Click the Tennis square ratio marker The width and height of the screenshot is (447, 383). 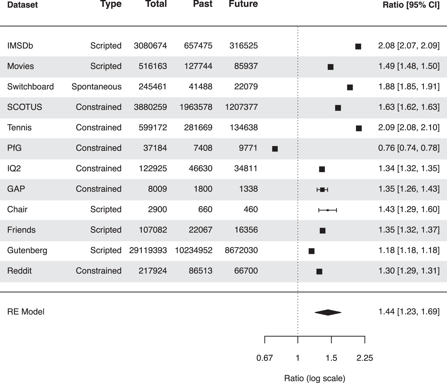(359, 128)
